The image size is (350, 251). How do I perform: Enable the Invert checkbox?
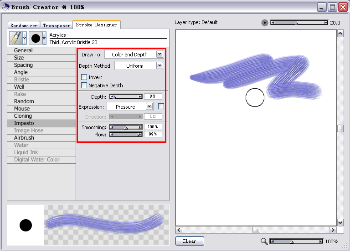84,77
